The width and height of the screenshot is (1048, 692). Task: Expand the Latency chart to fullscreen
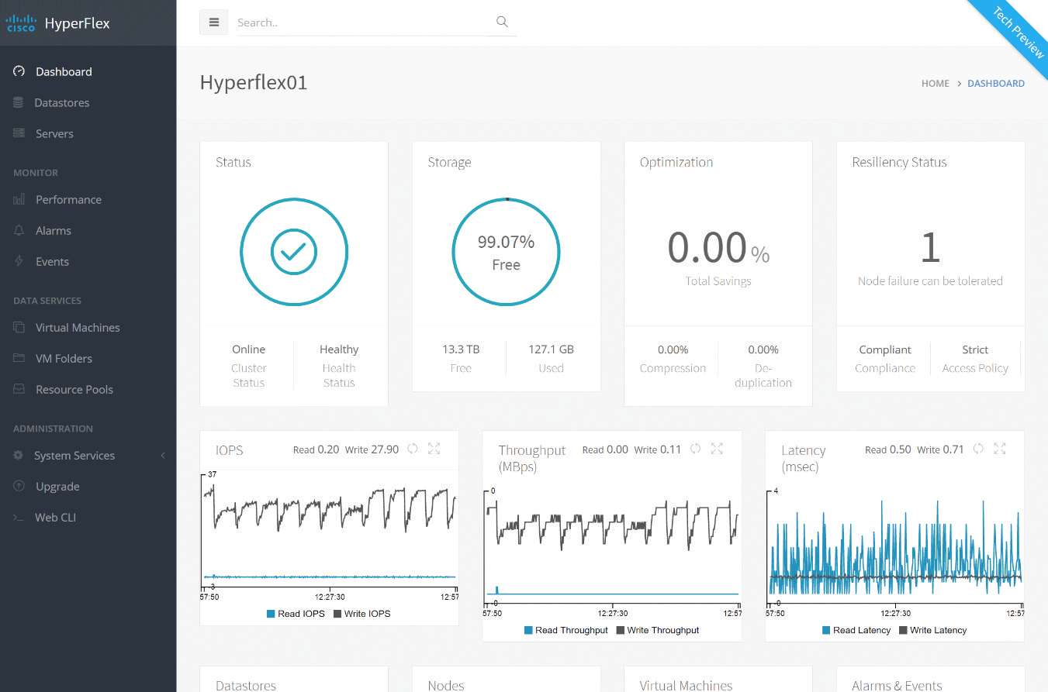click(1000, 449)
